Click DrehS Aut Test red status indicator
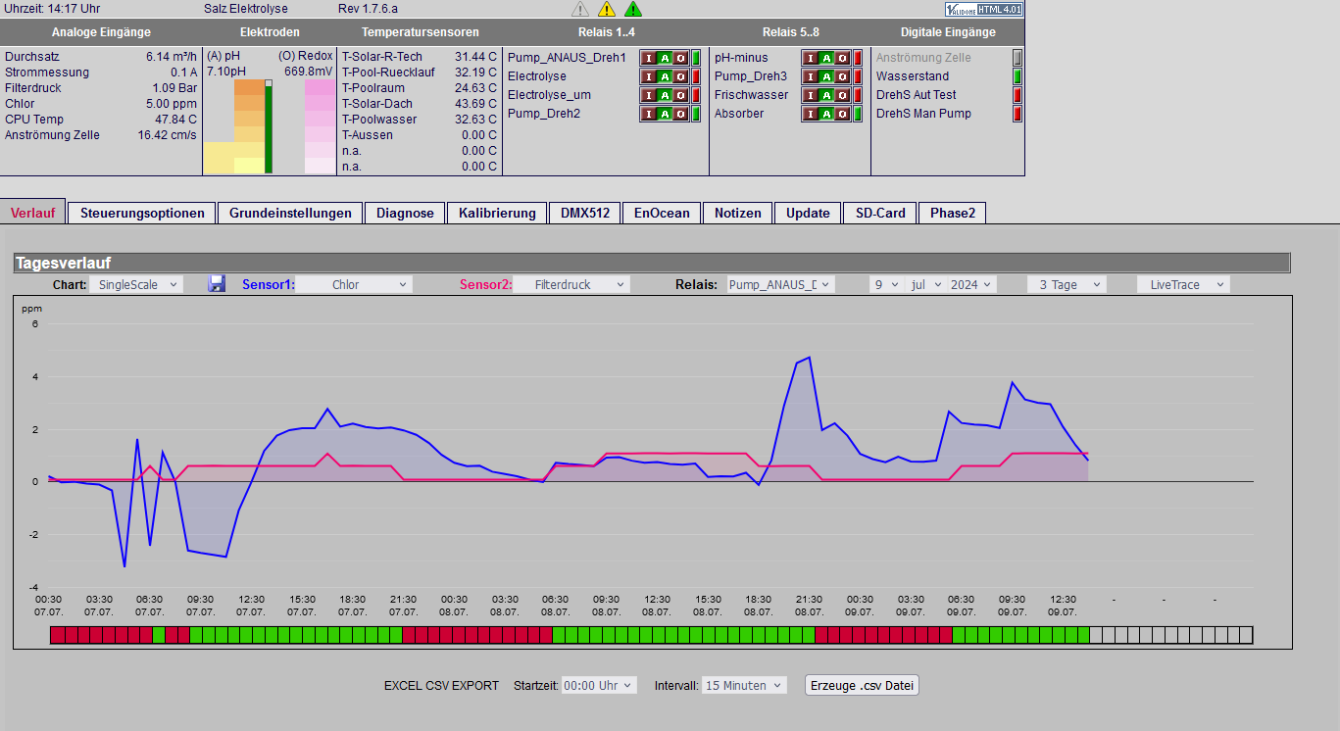 tap(1017, 95)
